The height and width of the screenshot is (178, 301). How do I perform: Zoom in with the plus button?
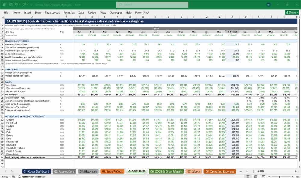pyautogui.click(x=292, y=177)
